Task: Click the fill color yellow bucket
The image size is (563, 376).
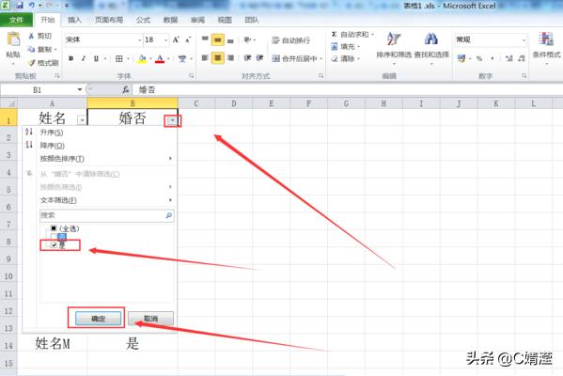Action: point(142,59)
